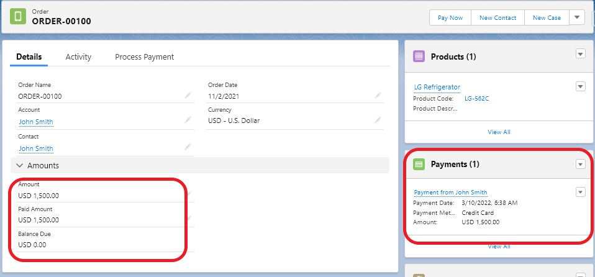This screenshot has width=595, height=277.
Task: Switch to the Activity tab
Action: click(78, 57)
